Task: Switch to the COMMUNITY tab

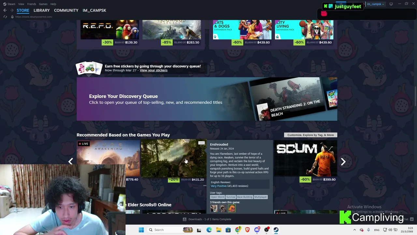Action: coord(66,10)
